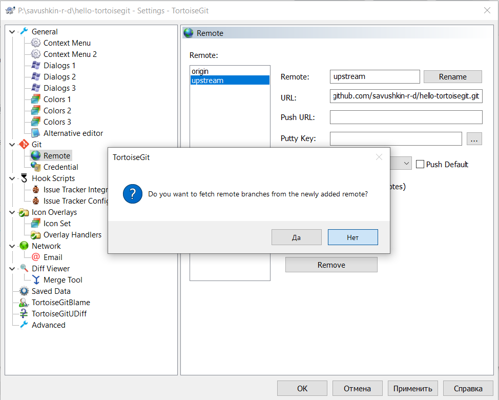This screenshot has width=499, height=400.
Task: Click the green globe Network icon
Action: point(24,246)
